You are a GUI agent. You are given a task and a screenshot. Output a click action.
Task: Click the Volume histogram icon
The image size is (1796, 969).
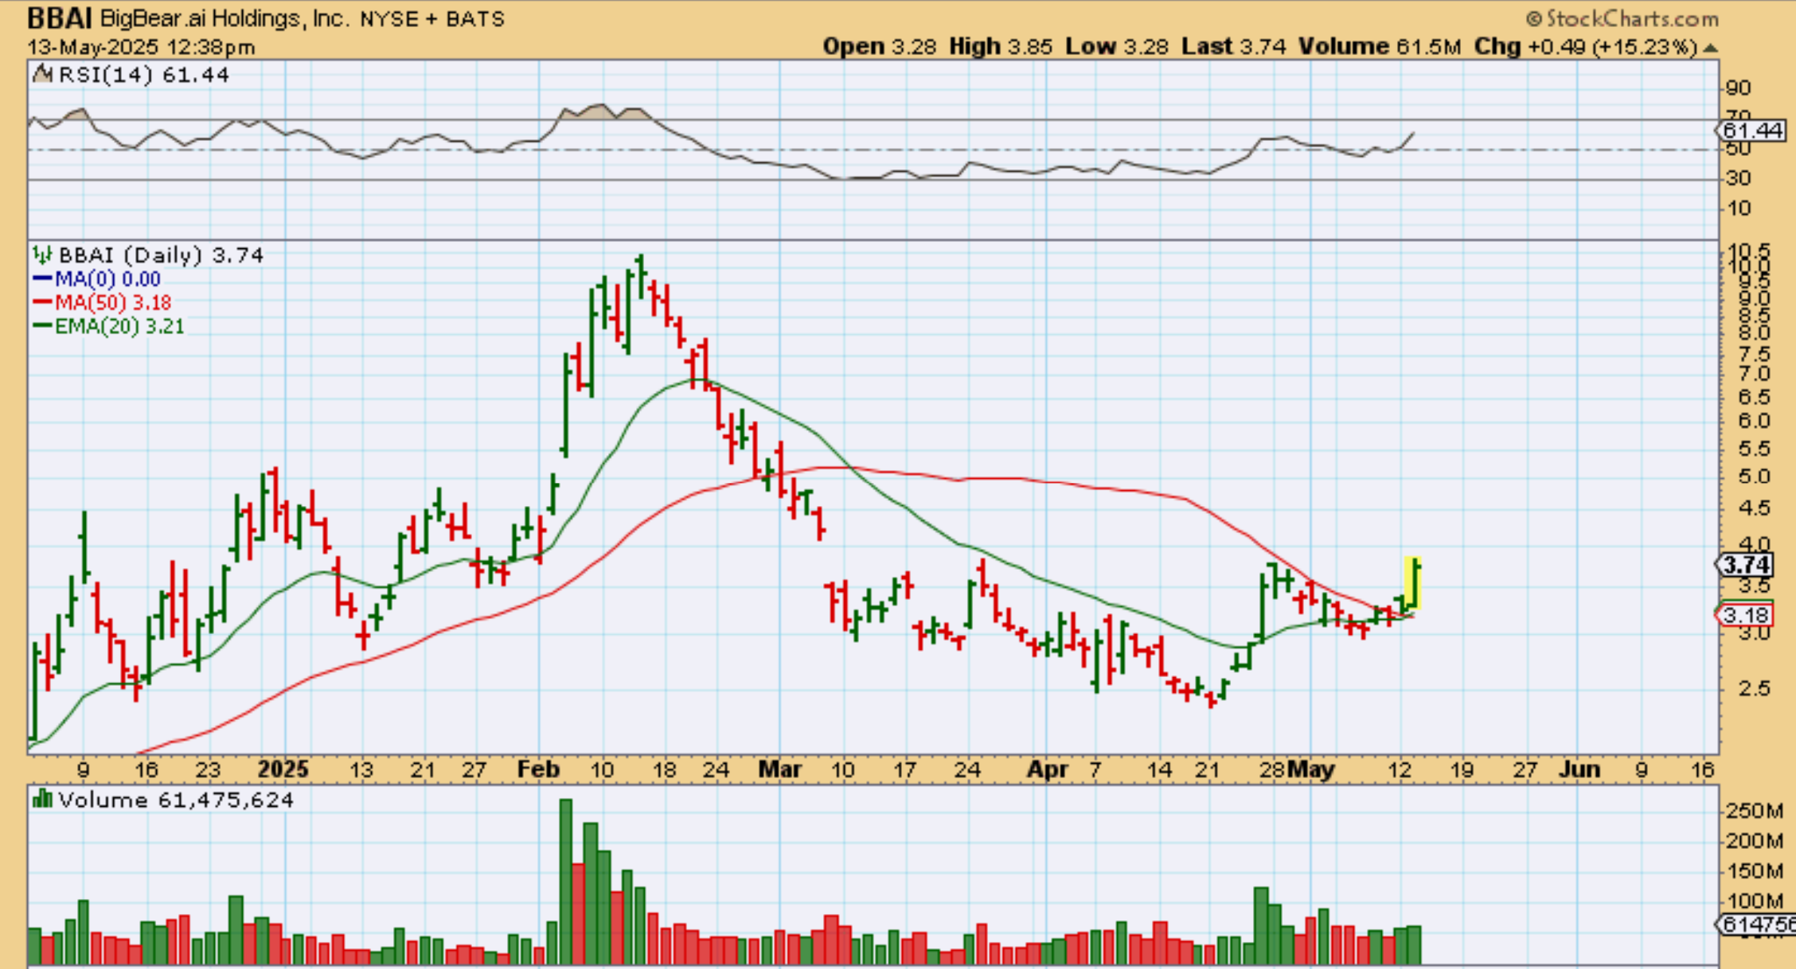click(42, 799)
